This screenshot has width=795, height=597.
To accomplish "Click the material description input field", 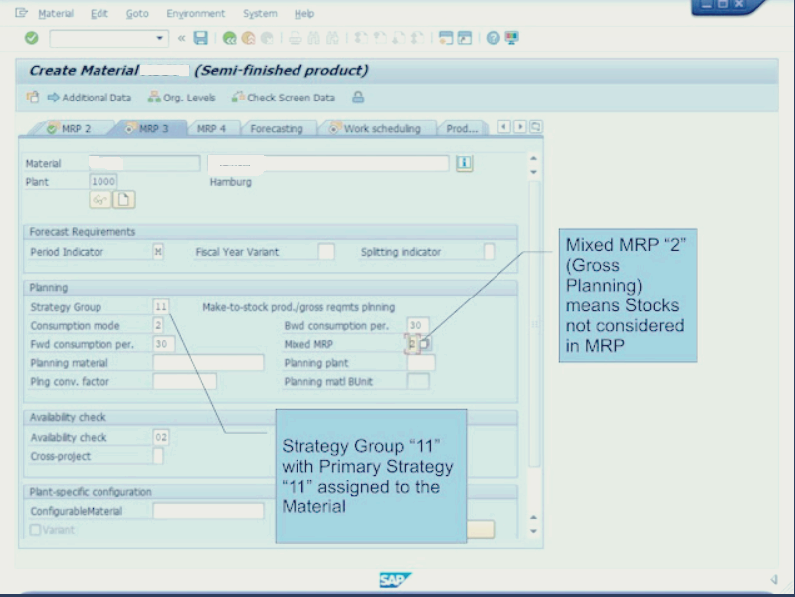I will (x=328, y=163).
